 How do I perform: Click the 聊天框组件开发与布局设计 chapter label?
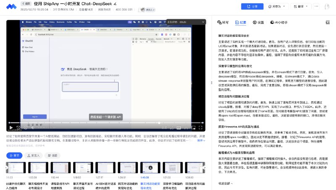[38, 186]
